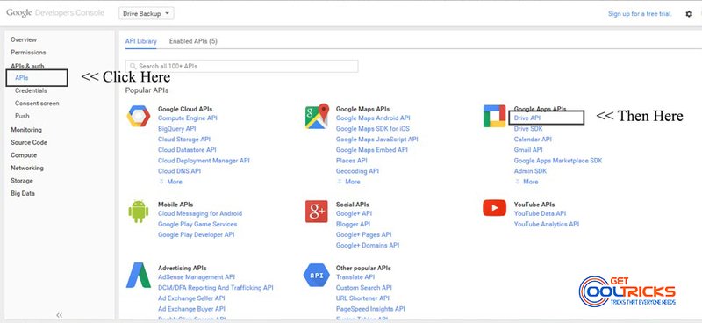Click the search magnifier icon

click(133, 66)
